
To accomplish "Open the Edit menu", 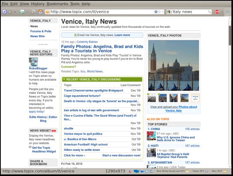I will [x=14, y=4].
